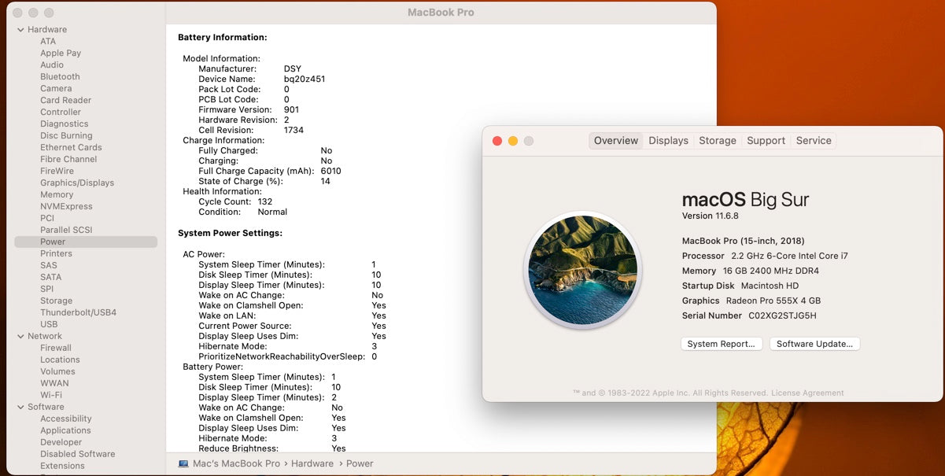Select Graphics/Displays in the sidebar

click(x=77, y=183)
